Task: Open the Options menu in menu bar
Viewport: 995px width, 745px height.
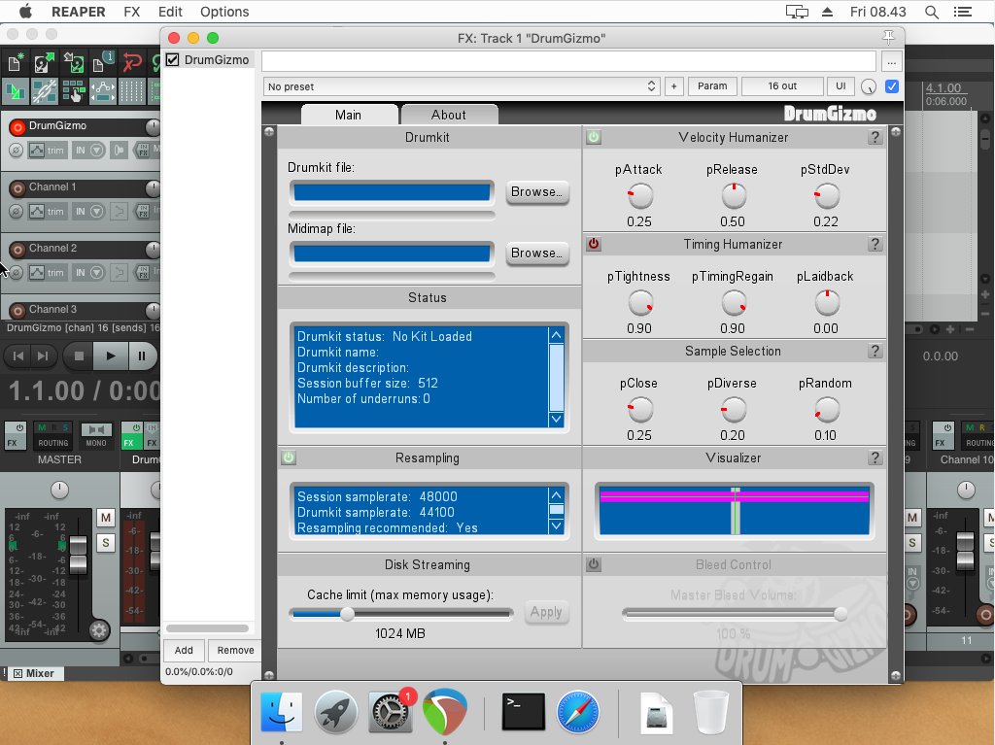Action: click(224, 12)
